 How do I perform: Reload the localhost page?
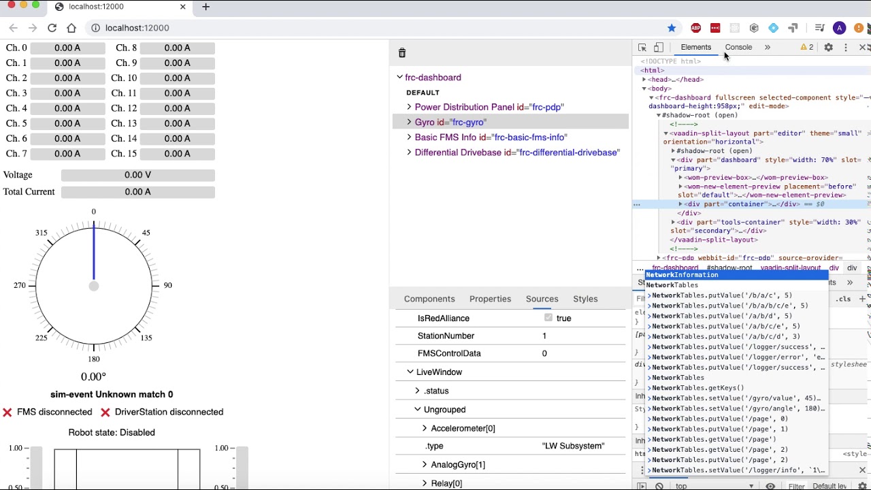coord(52,28)
